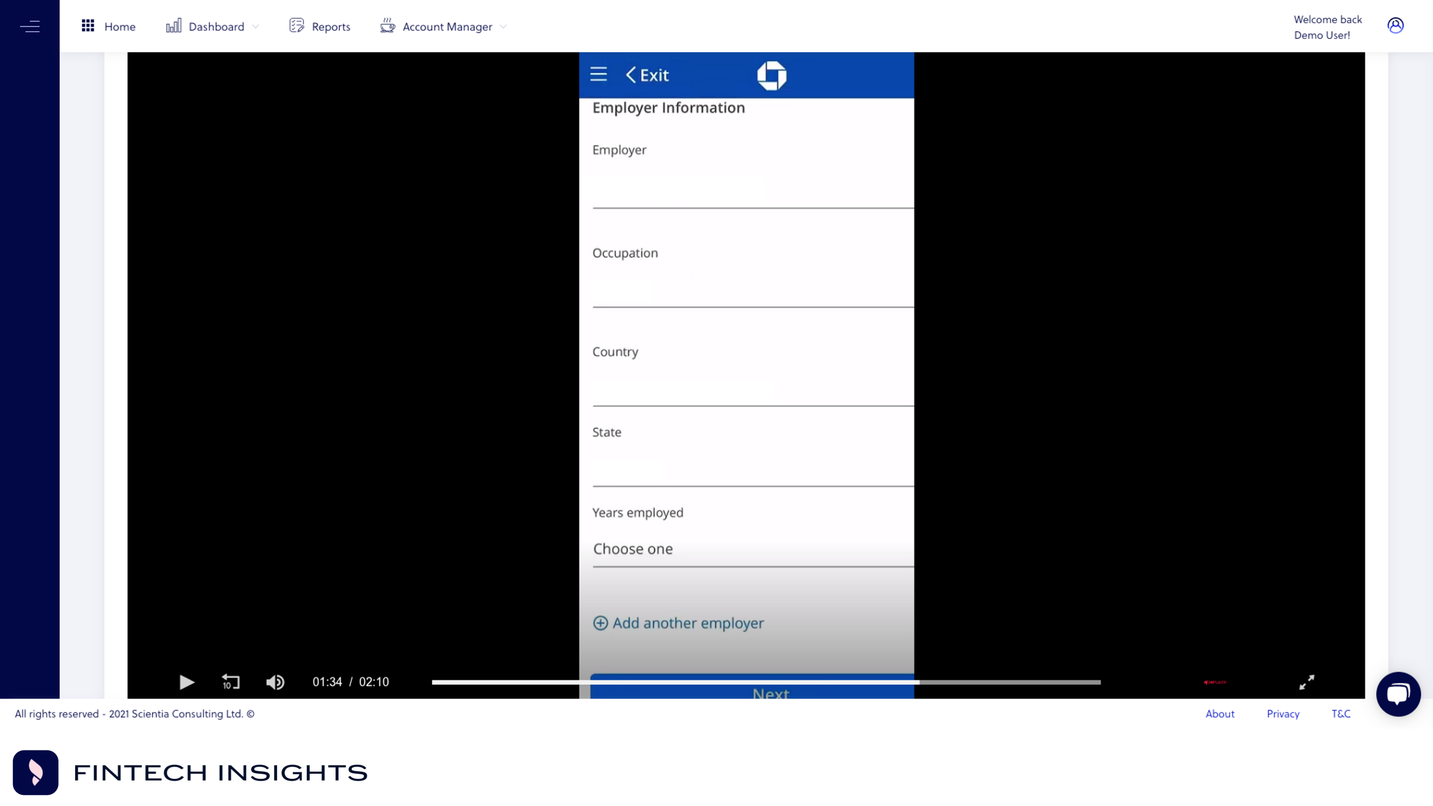Click the play button icon

click(187, 681)
